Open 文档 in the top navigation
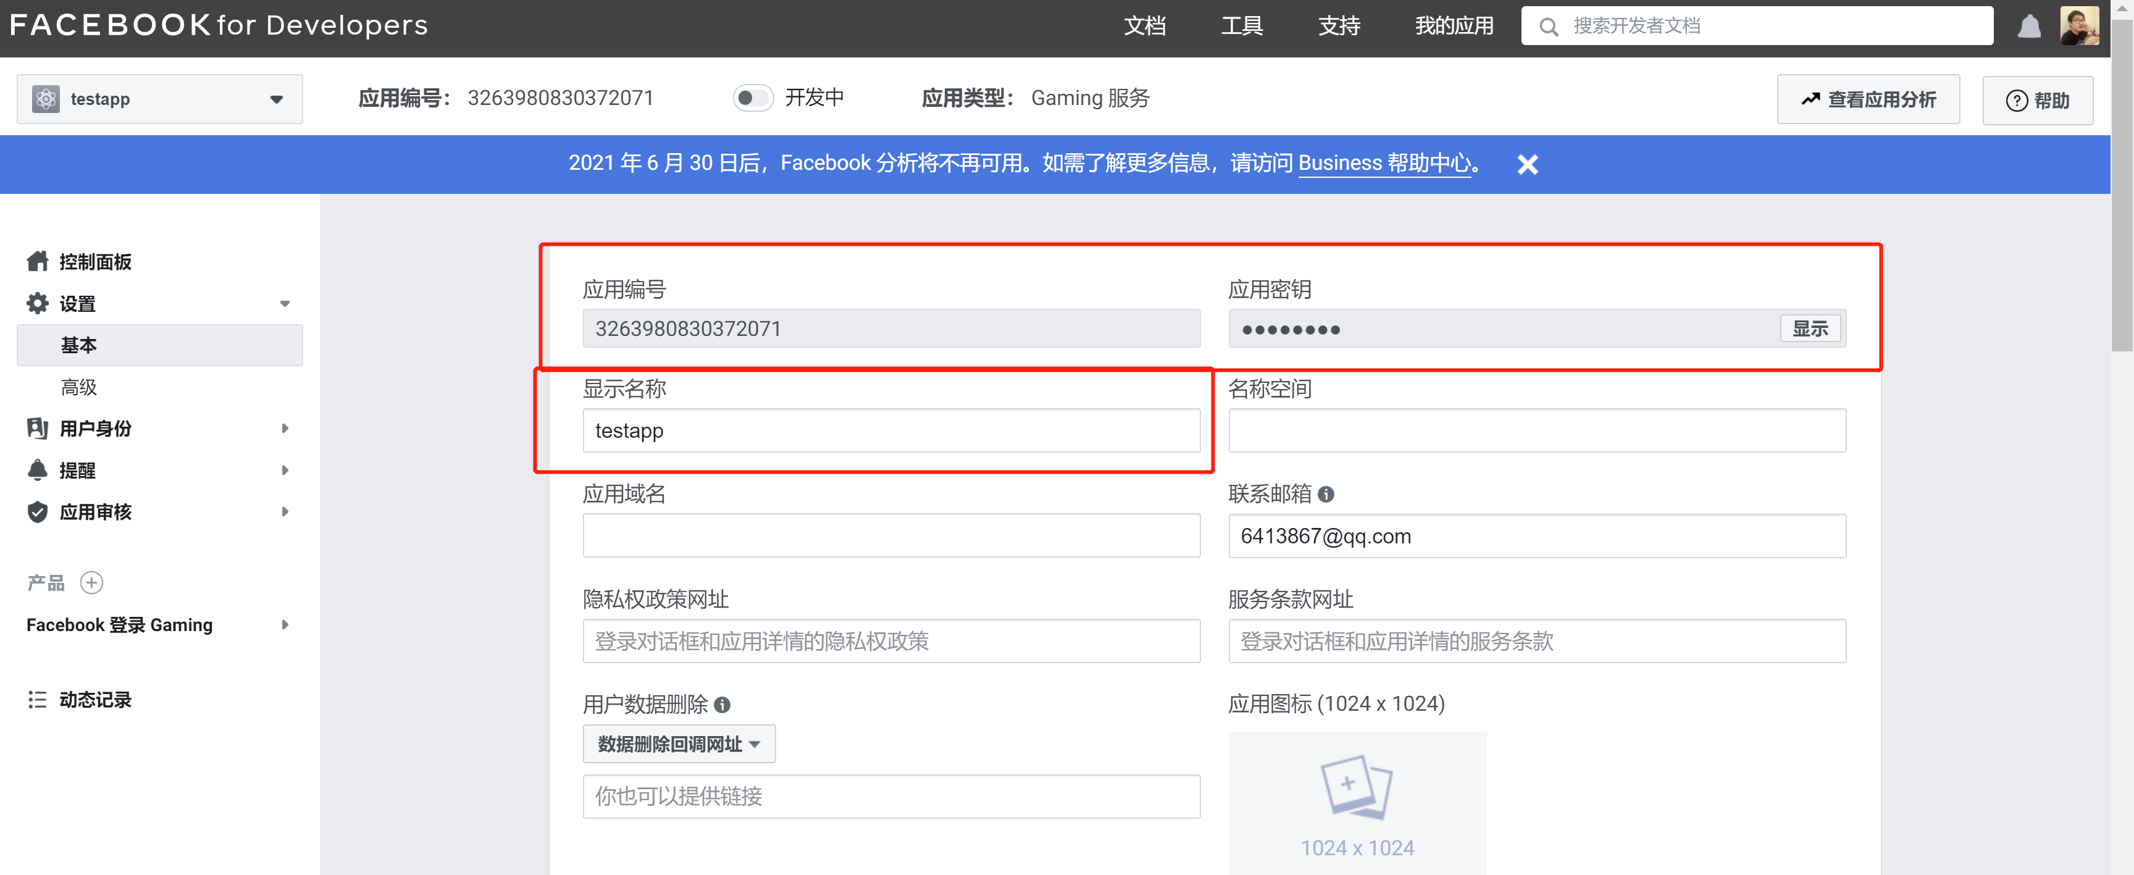 (x=1145, y=27)
